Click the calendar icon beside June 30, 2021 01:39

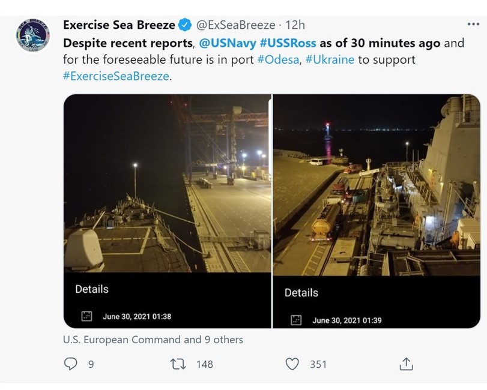point(296,320)
